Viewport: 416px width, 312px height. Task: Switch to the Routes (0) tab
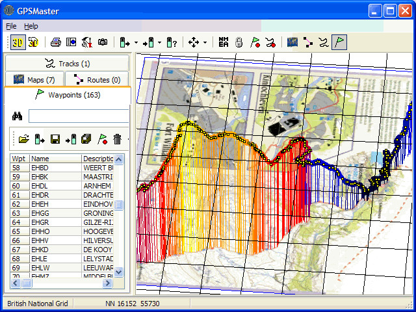tap(97, 79)
